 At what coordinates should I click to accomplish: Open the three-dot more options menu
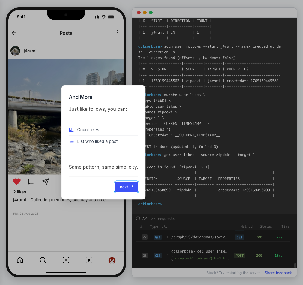point(118,33)
